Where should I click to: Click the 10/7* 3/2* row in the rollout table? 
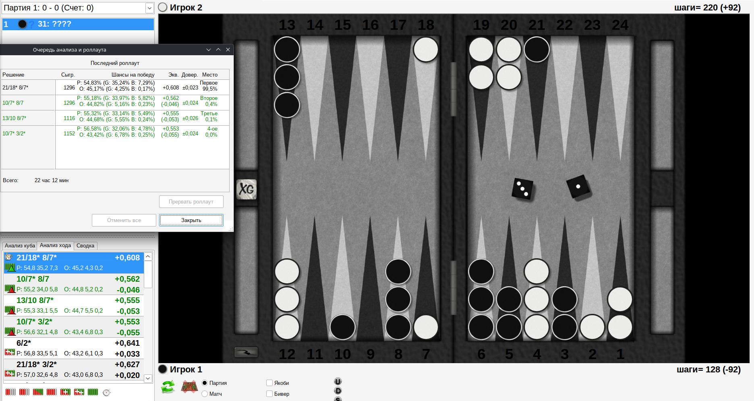pyautogui.click(x=115, y=133)
